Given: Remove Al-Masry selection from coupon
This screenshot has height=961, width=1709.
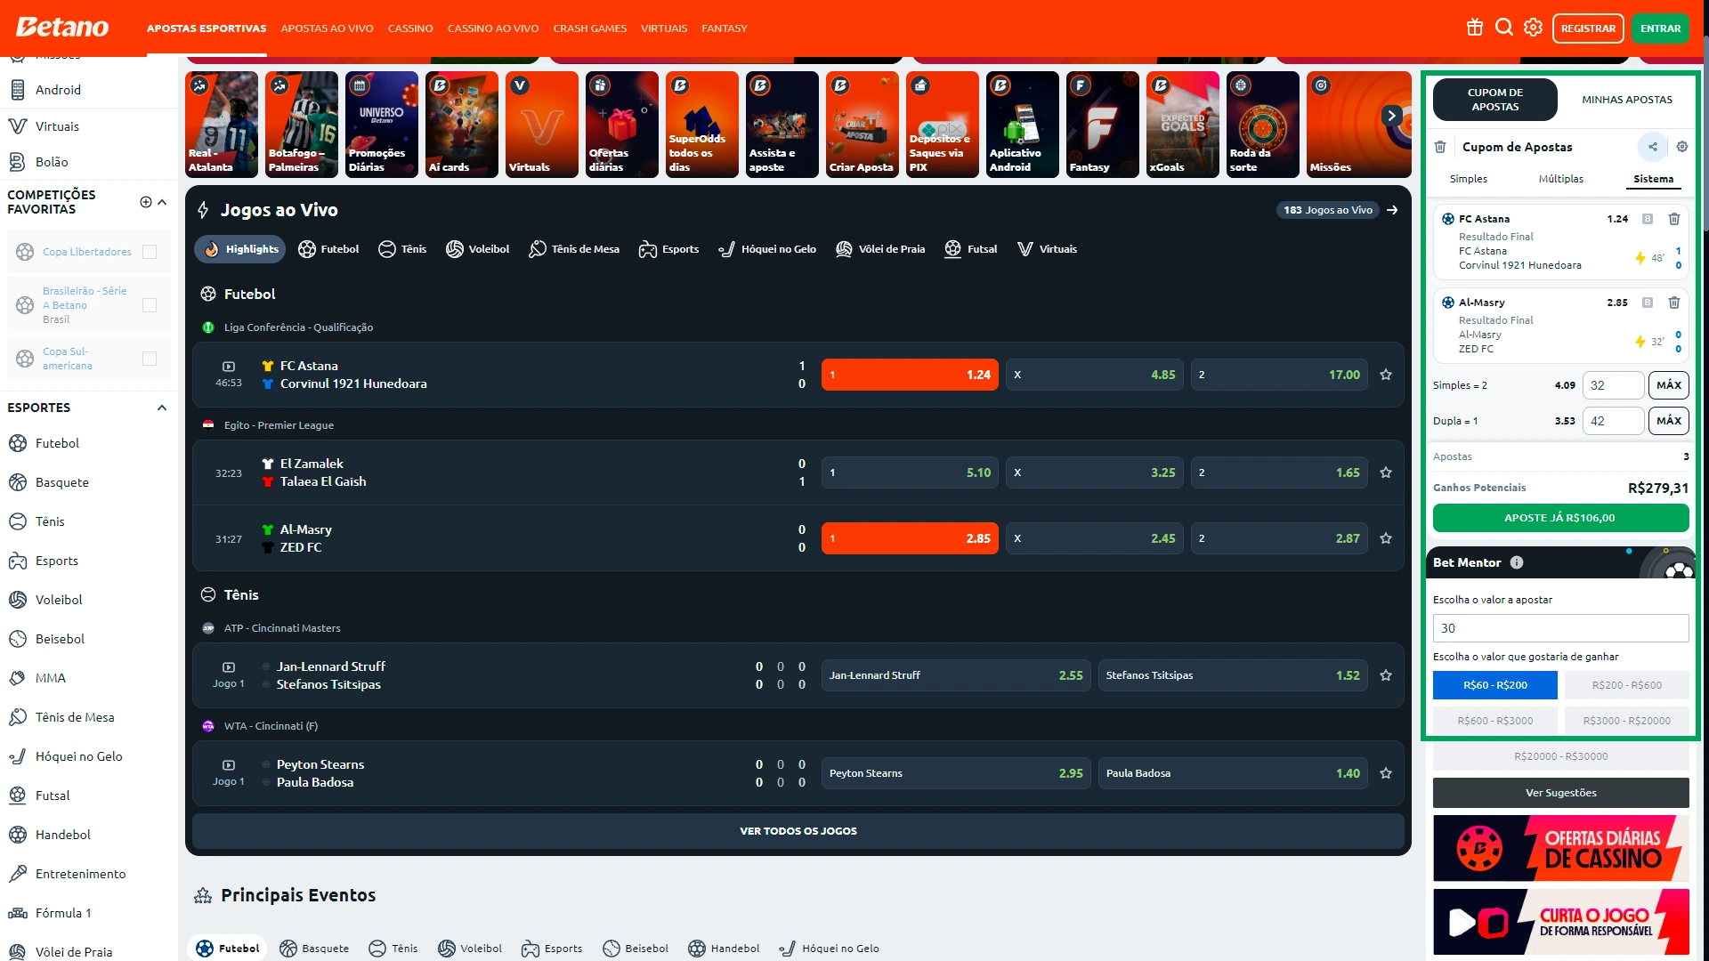Looking at the screenshot, I should tap(1674, 303).
